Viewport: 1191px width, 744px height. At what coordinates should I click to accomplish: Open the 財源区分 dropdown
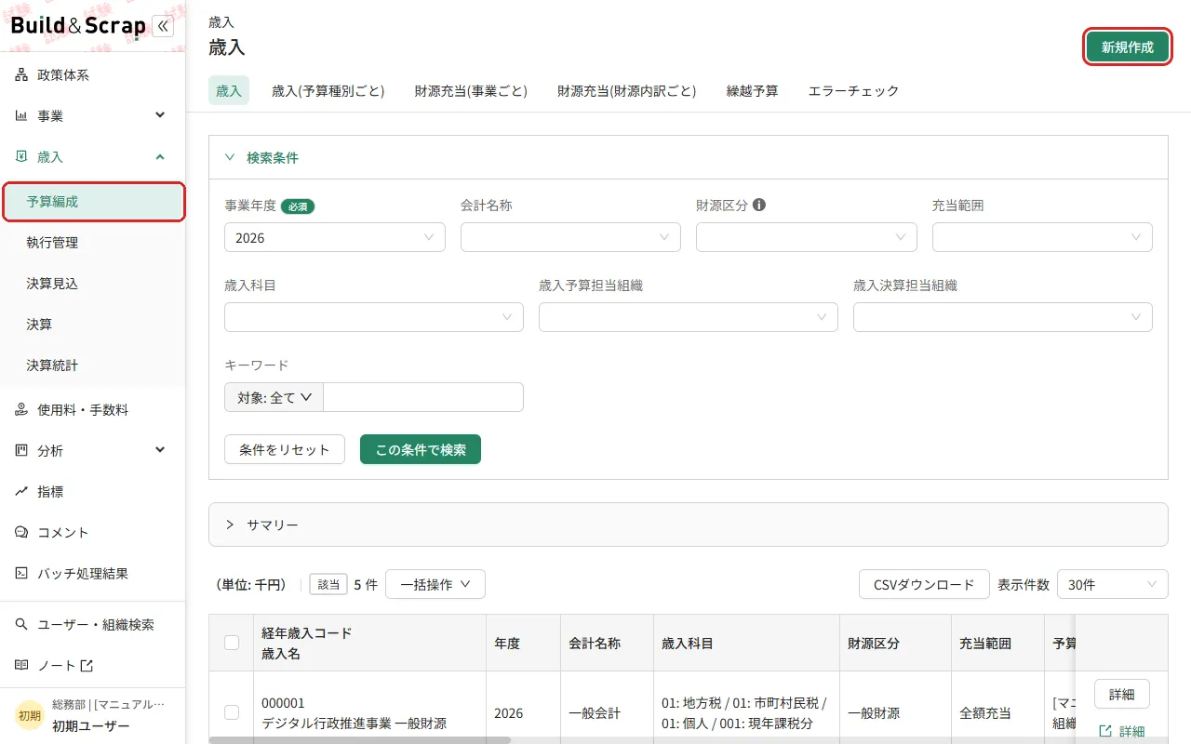pos(807,237)
